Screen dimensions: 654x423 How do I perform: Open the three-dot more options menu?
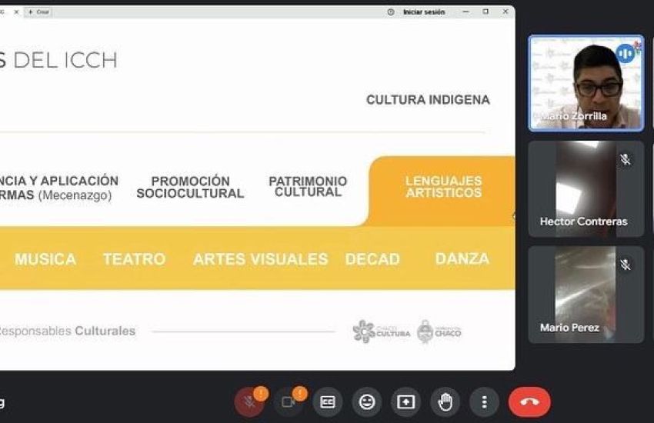(x=484, y=402)
